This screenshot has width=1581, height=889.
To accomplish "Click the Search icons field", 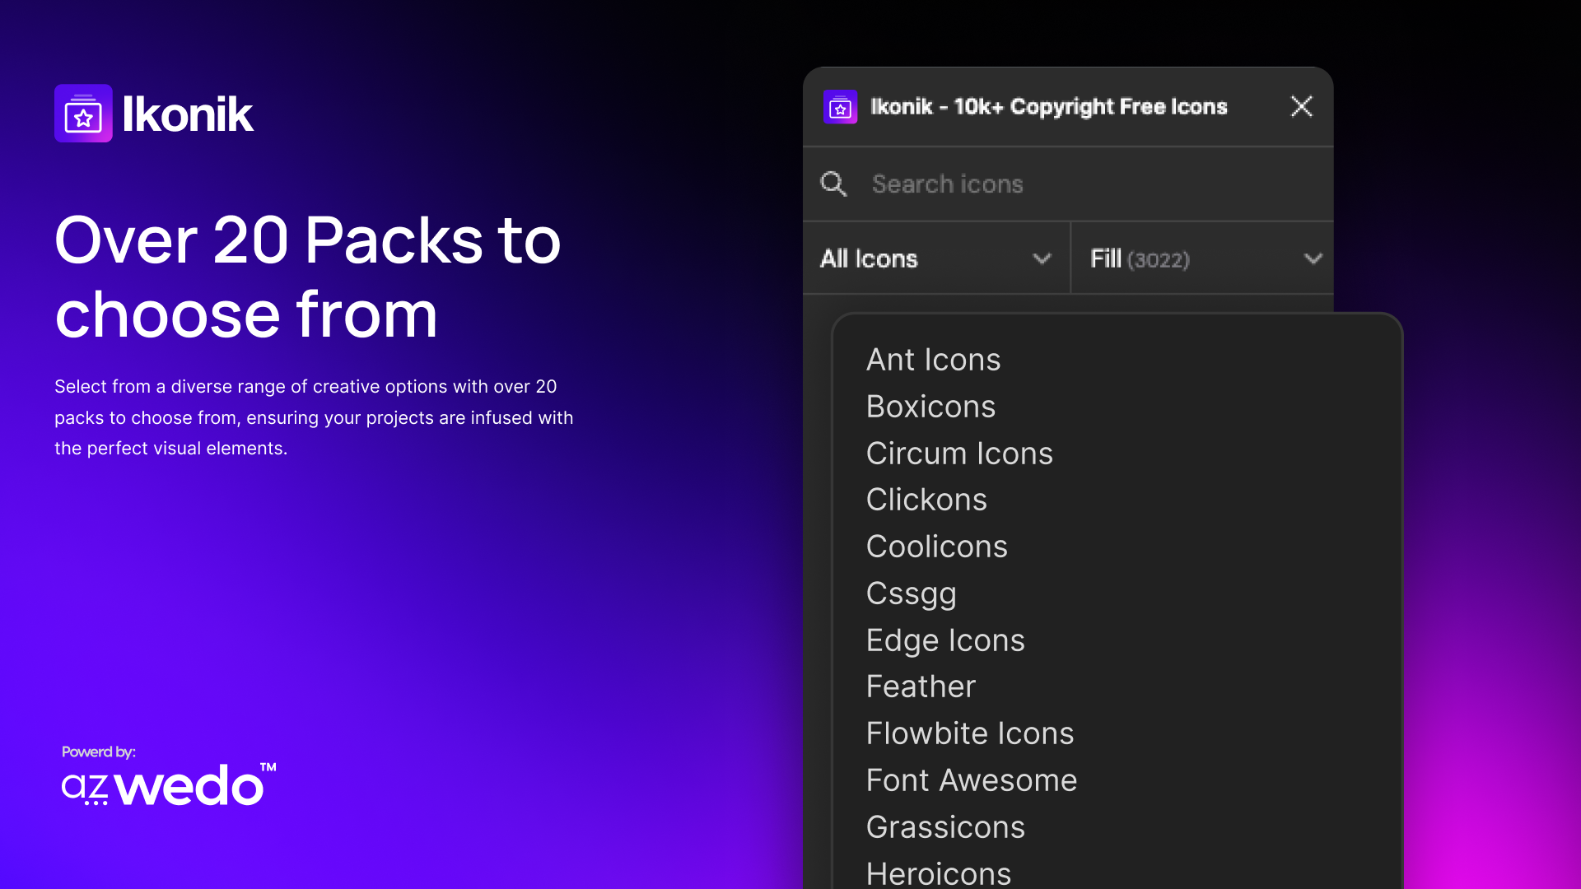I will pos(1068,184).
